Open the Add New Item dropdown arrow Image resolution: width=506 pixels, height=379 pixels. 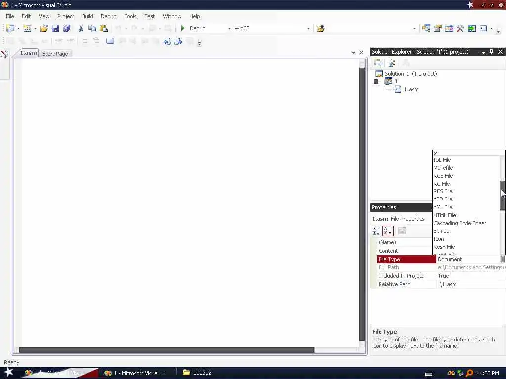coord(35,28)
